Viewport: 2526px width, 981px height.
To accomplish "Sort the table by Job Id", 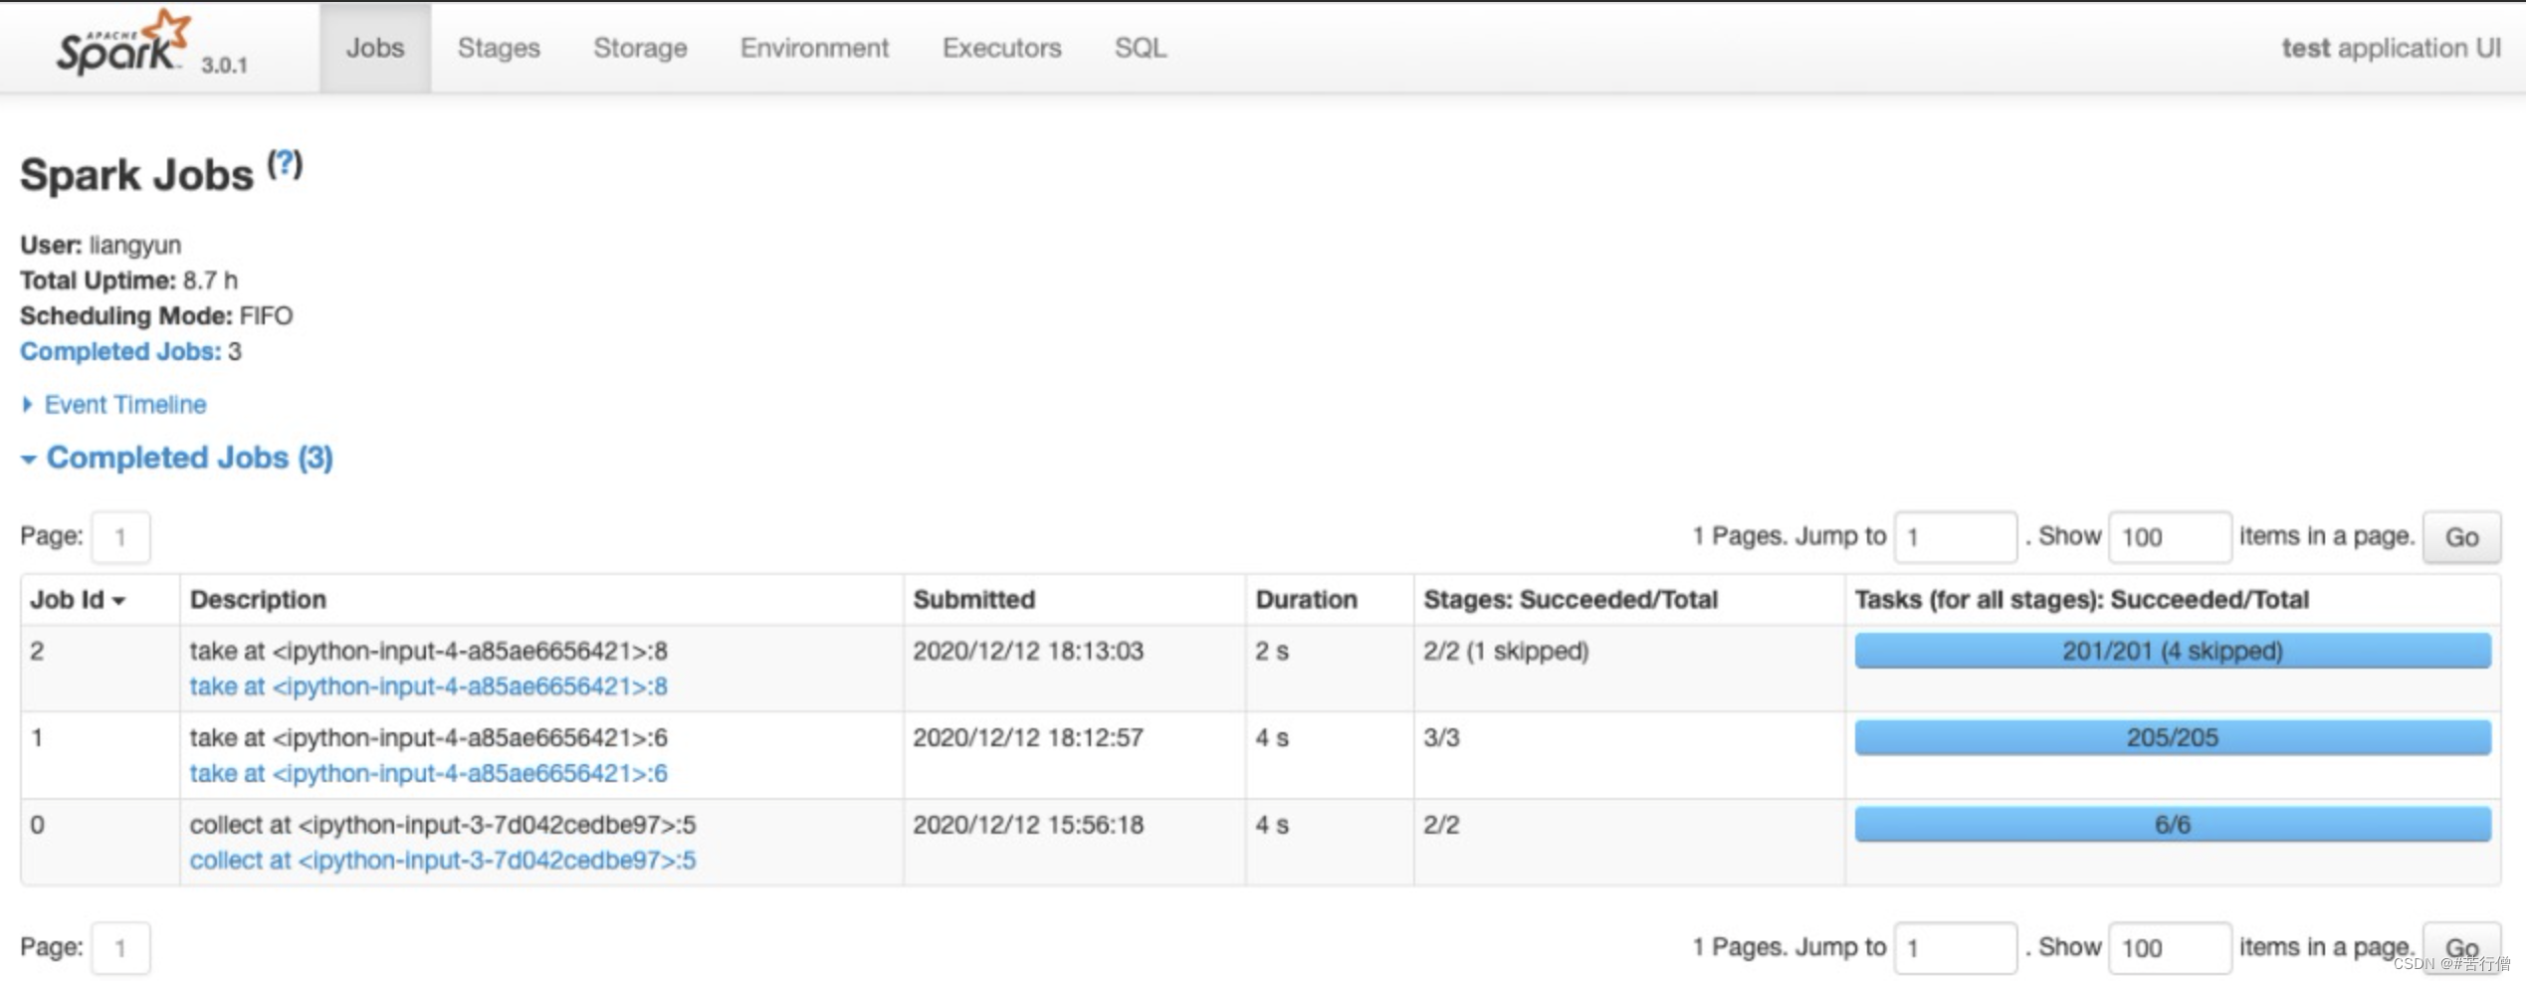I will tap(78, 600).
